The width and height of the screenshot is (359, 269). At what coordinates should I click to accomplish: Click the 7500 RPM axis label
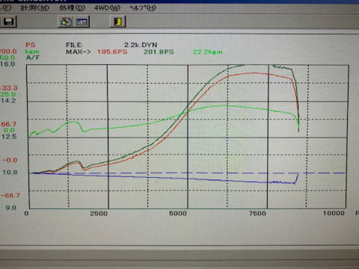tap(257, 214)
